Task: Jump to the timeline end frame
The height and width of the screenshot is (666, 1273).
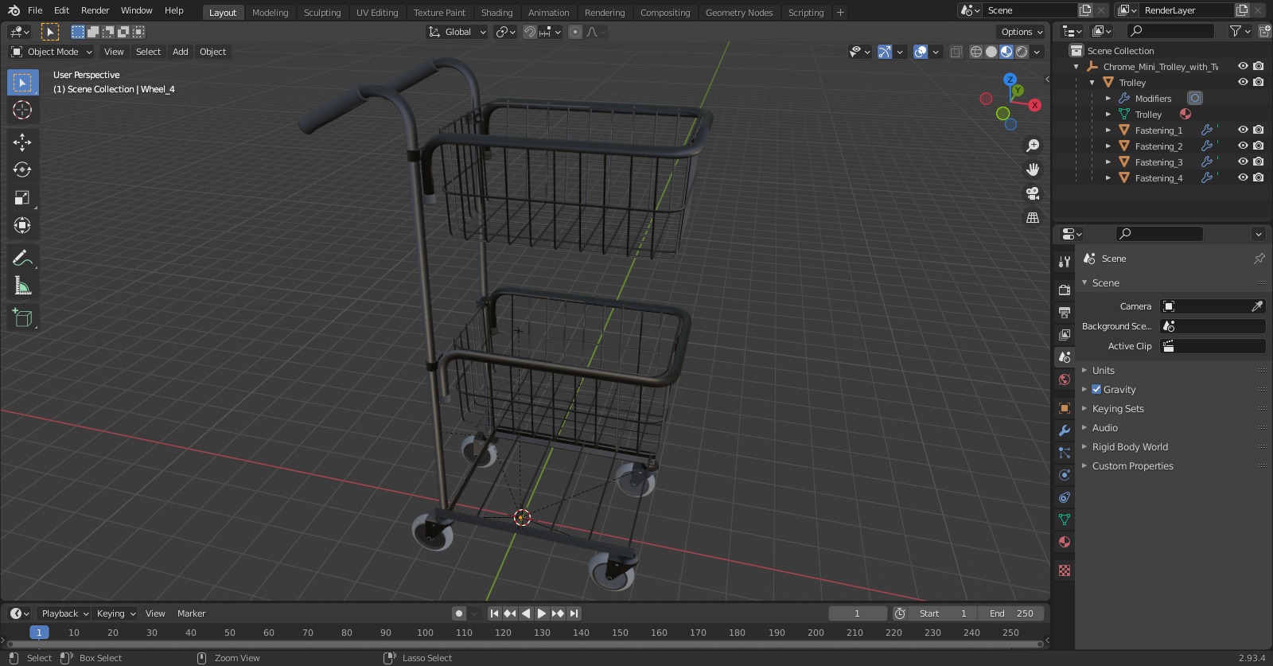Action: (574, 613)
